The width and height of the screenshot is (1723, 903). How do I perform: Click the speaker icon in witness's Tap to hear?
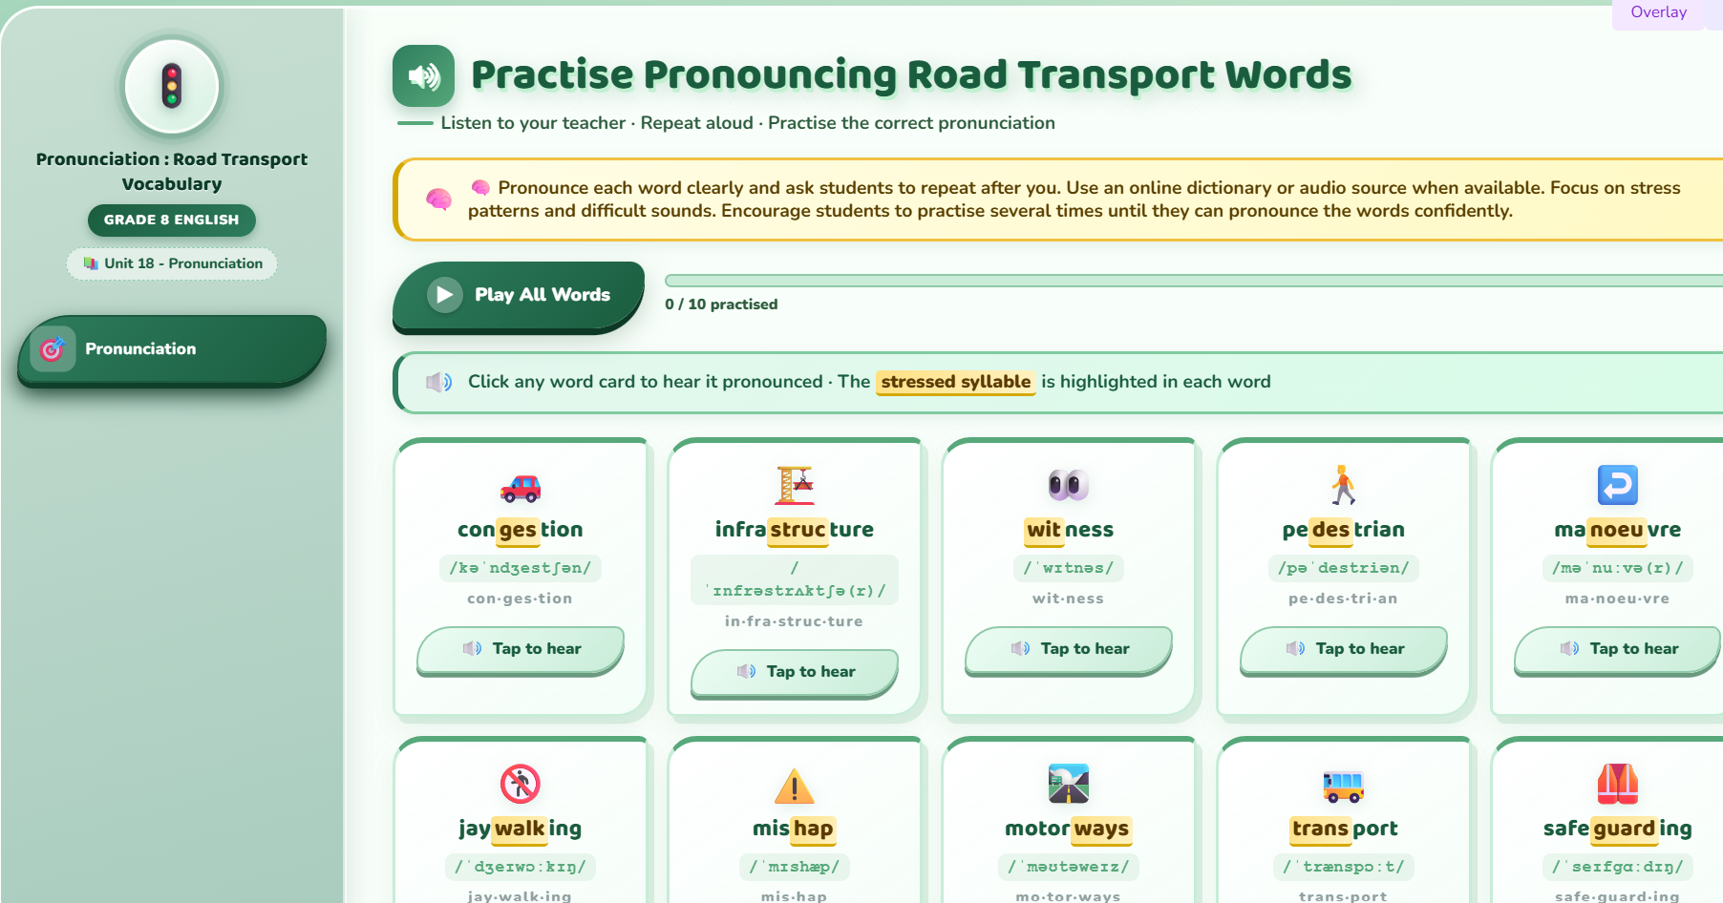[1020, 649]
